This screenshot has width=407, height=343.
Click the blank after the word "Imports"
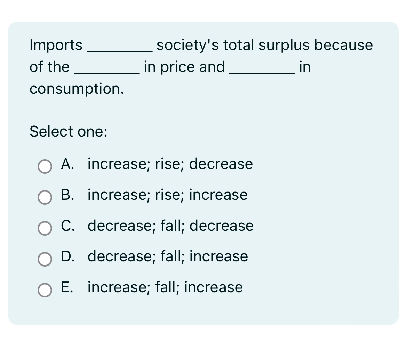click(x=119, y=51)
